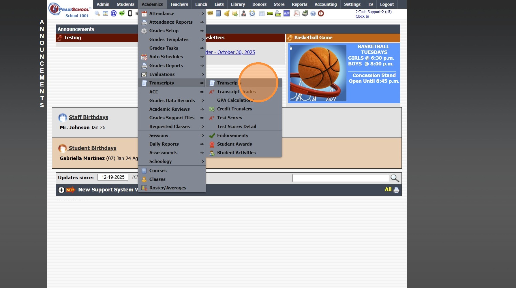Click the search magnifier beside updates field

395,178
